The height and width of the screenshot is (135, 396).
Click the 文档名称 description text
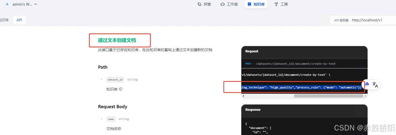coord(114,129)
